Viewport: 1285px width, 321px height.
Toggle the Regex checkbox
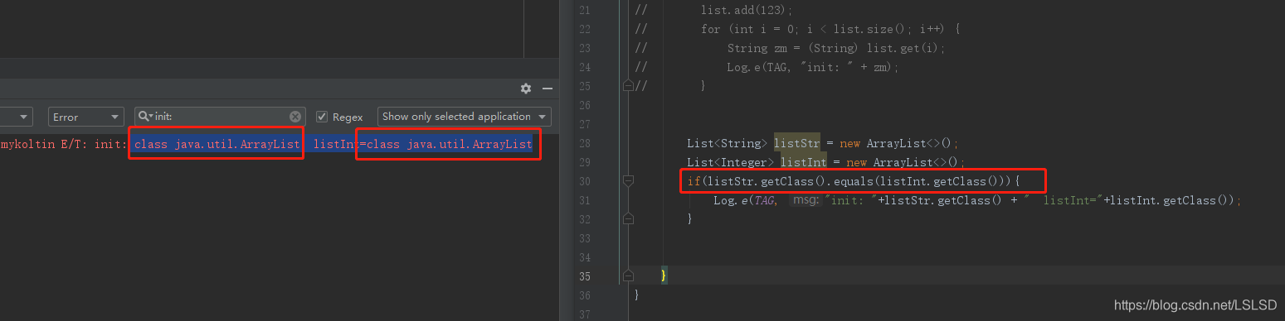tap(323, 117)
